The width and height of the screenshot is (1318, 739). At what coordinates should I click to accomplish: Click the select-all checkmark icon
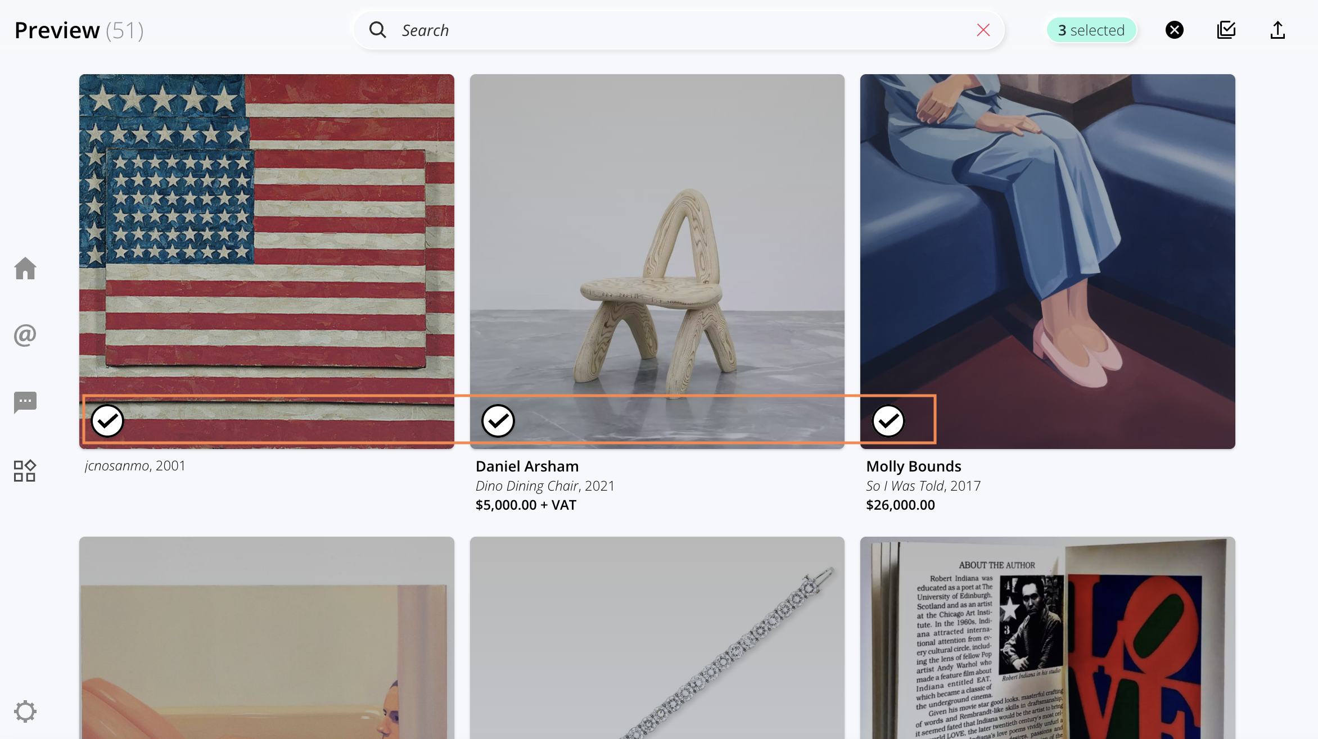[1226, 30]
